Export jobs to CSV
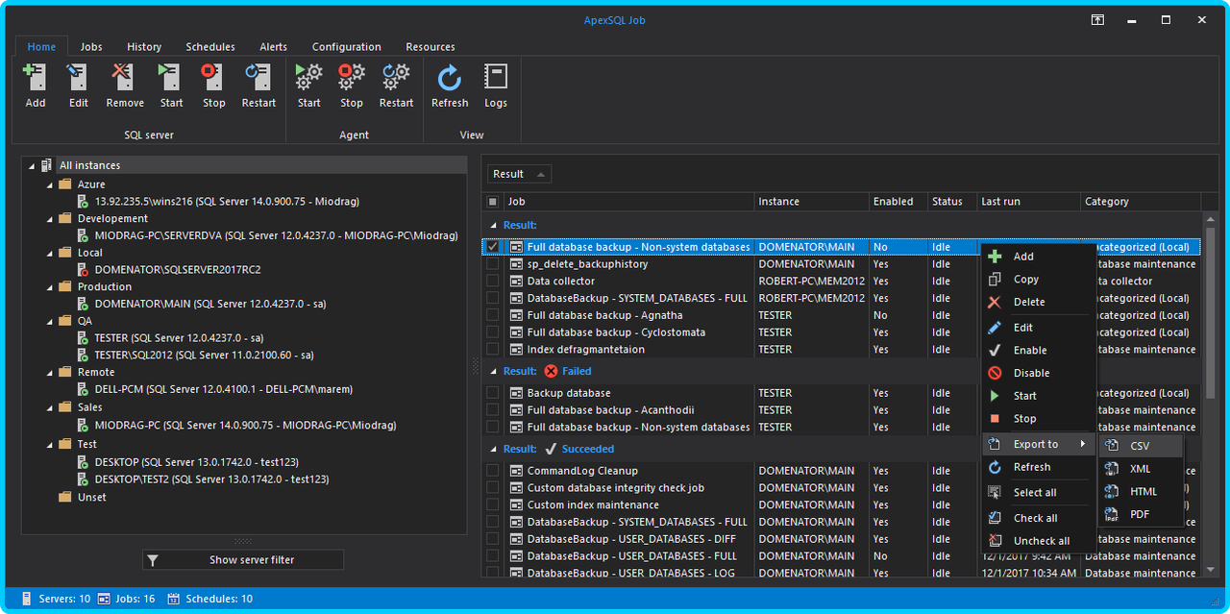Viewport: 1230px width, 614px height. click(1141, 446)
